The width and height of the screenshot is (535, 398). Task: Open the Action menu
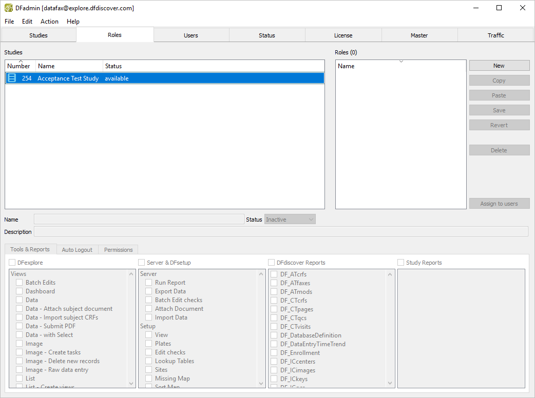pyautogui.click(x=49, y=22)
